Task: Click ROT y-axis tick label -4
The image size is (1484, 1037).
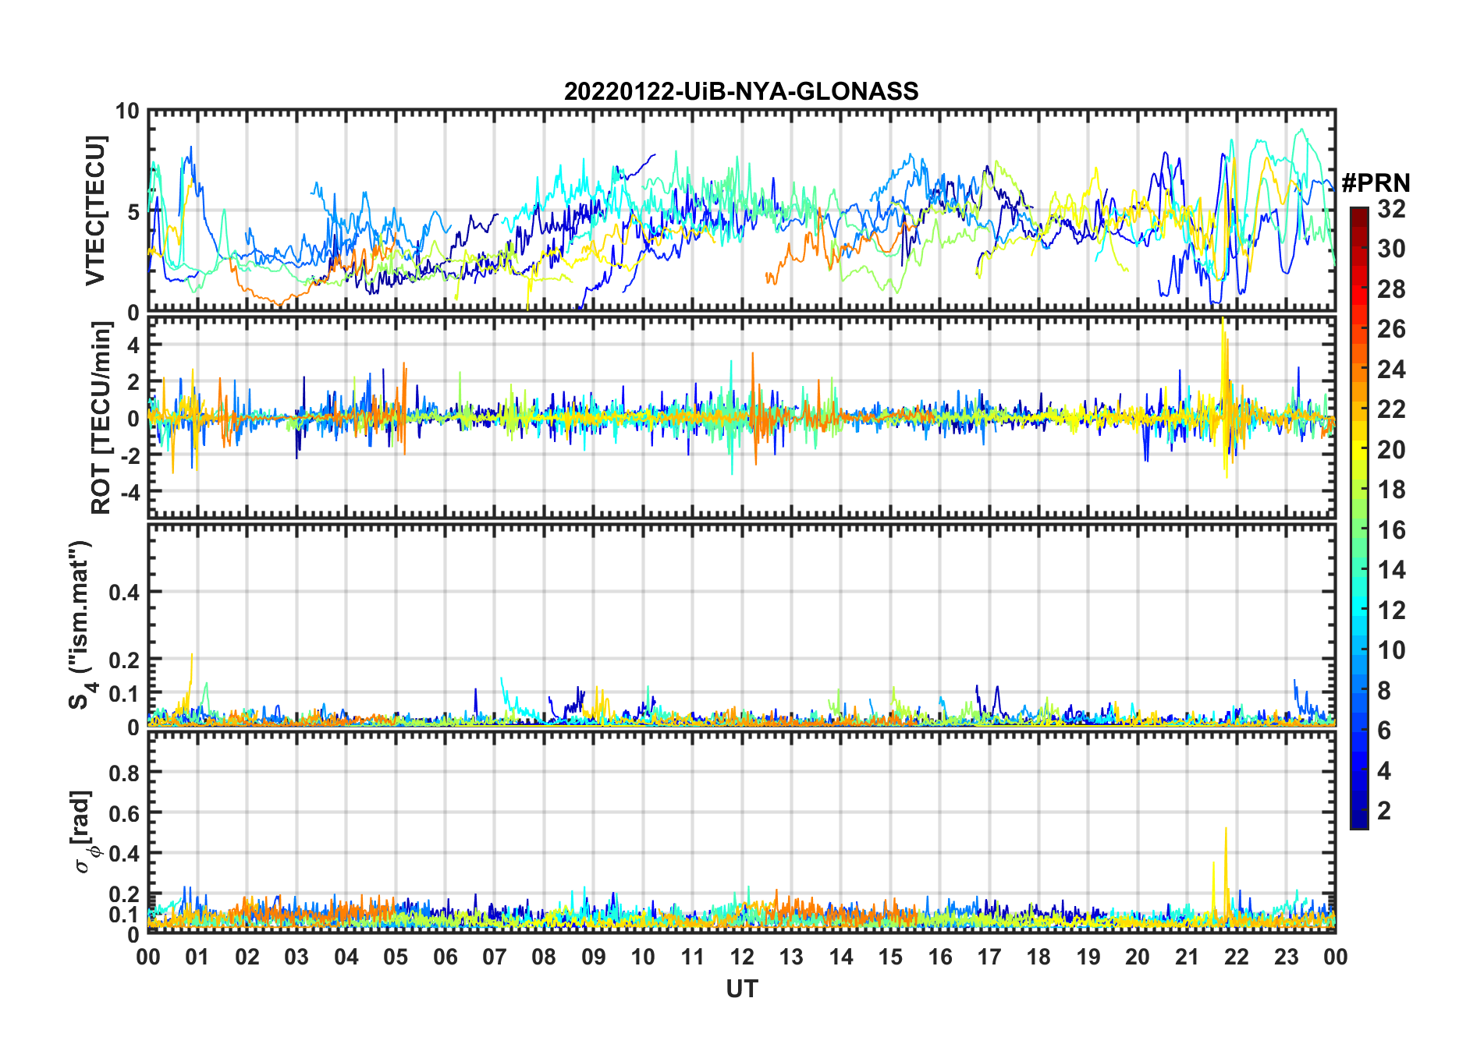Action: click(x=129, y=492)
